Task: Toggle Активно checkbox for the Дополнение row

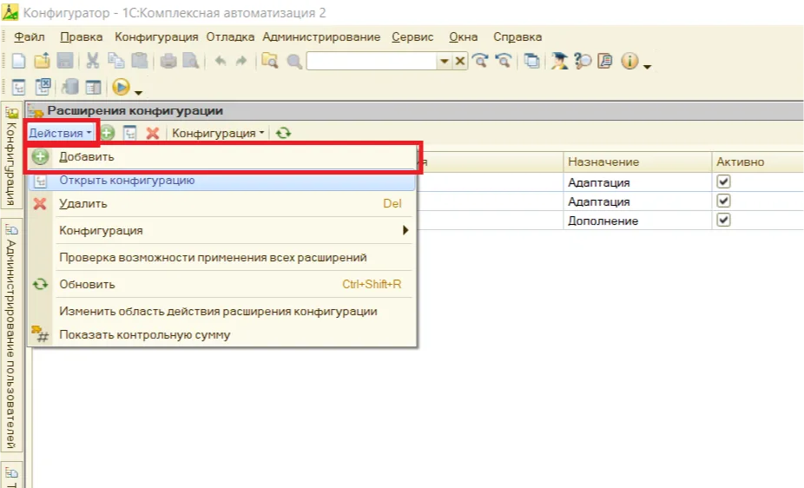Action: pos(723,221)
